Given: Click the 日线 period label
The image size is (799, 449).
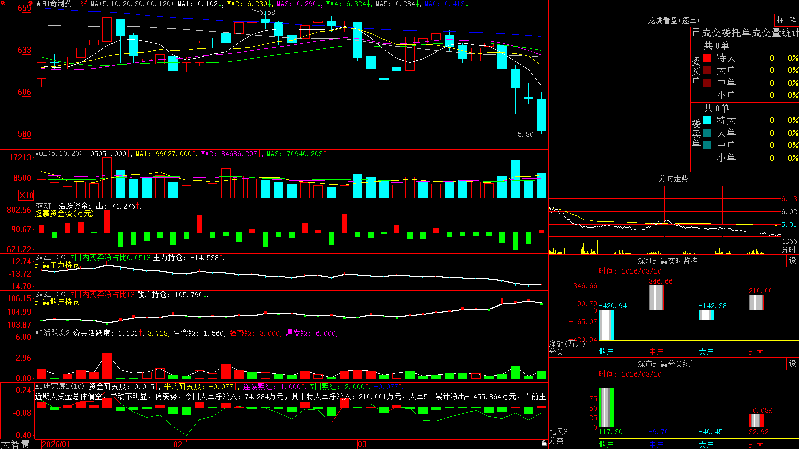Looking at the screenshot, I should (80, 4).
